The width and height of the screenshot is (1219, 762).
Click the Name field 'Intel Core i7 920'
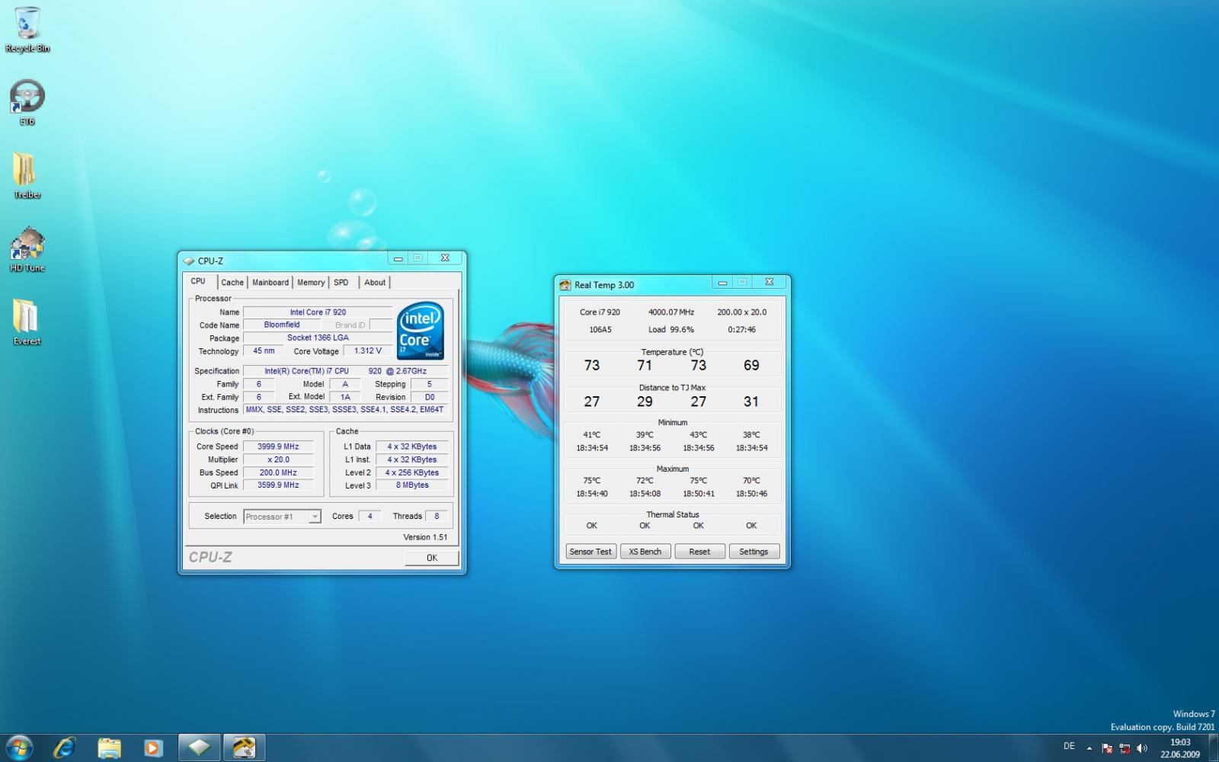point(318,312)
